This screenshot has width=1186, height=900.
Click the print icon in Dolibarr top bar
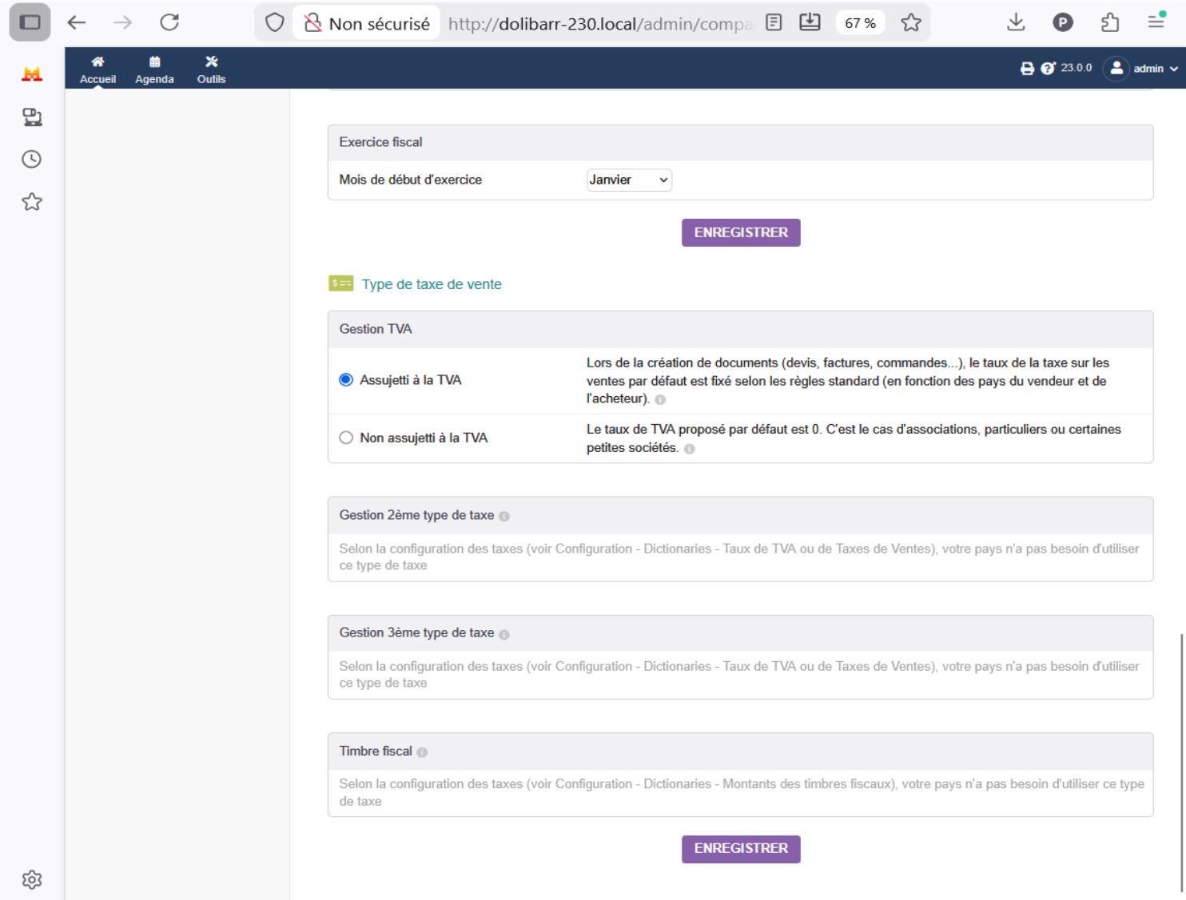click(x=1027, y=69)
